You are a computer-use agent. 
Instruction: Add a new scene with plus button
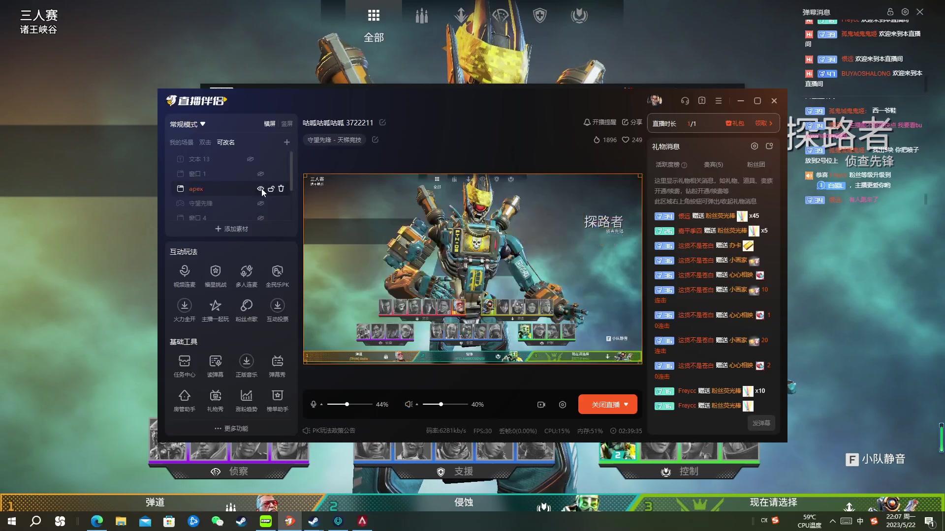[287, 142]
